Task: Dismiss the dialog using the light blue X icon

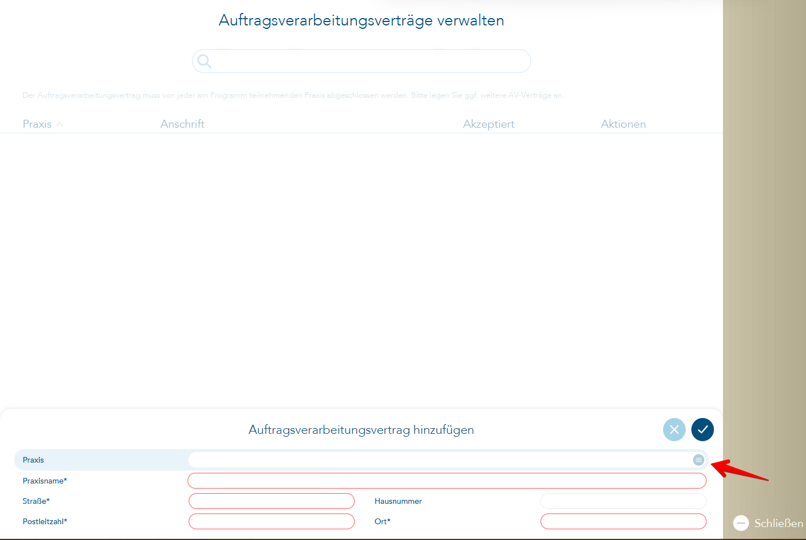Action: pos(674,429)
